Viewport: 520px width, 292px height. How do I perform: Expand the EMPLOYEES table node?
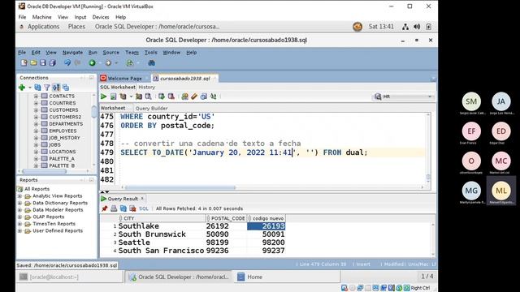pyautogui.click(x=36, y=131)
